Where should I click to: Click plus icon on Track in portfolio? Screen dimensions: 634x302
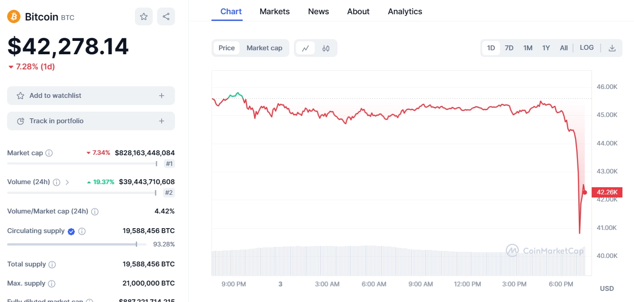coord(161,121)
